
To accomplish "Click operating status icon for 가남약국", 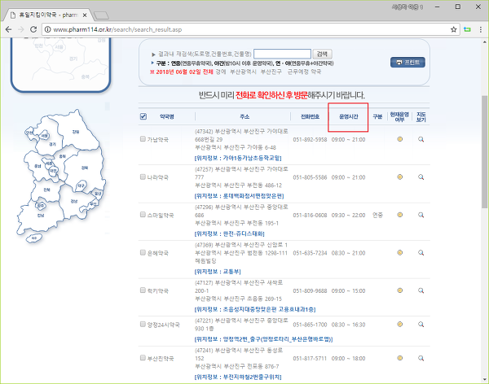I will 400,139.
